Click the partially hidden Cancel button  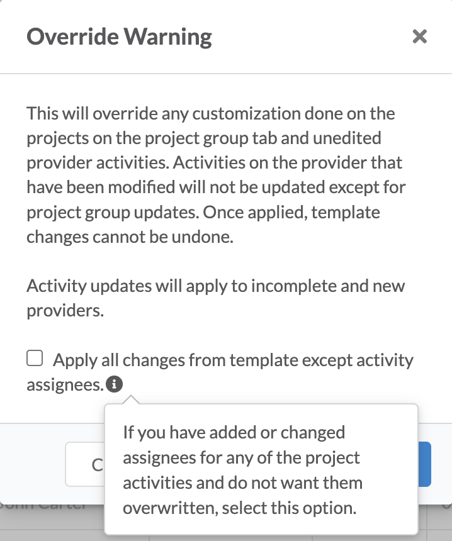pos(85,464)
